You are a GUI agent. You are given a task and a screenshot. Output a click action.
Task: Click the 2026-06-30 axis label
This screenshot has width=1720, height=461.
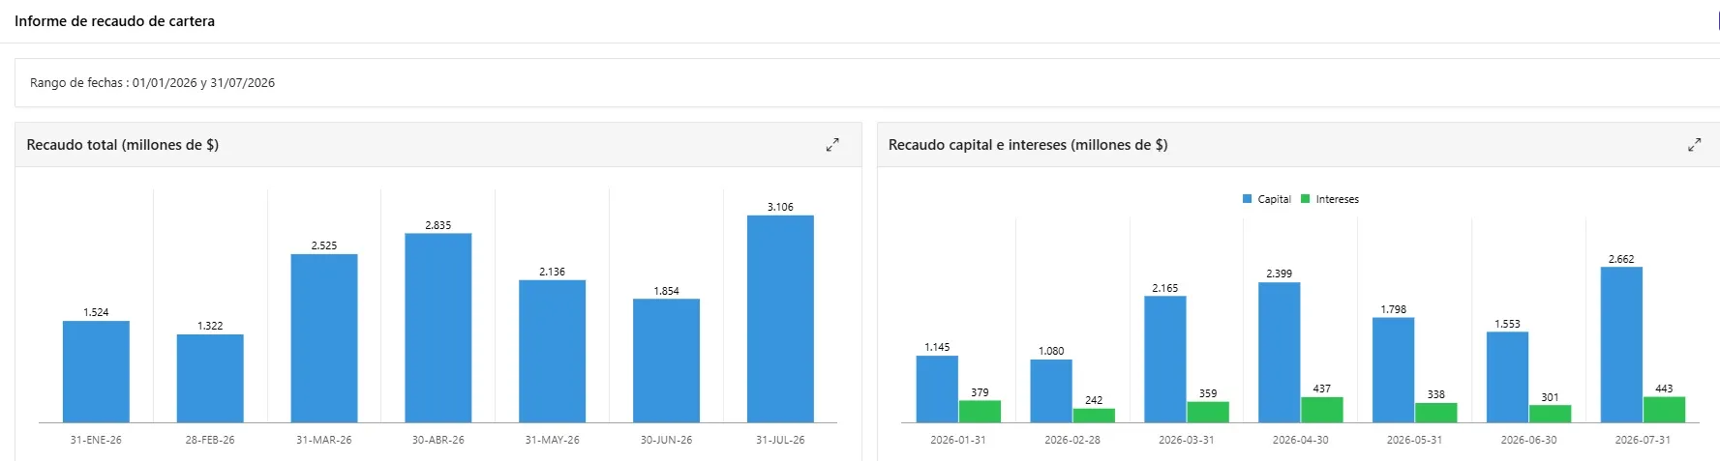point(1529,440)
